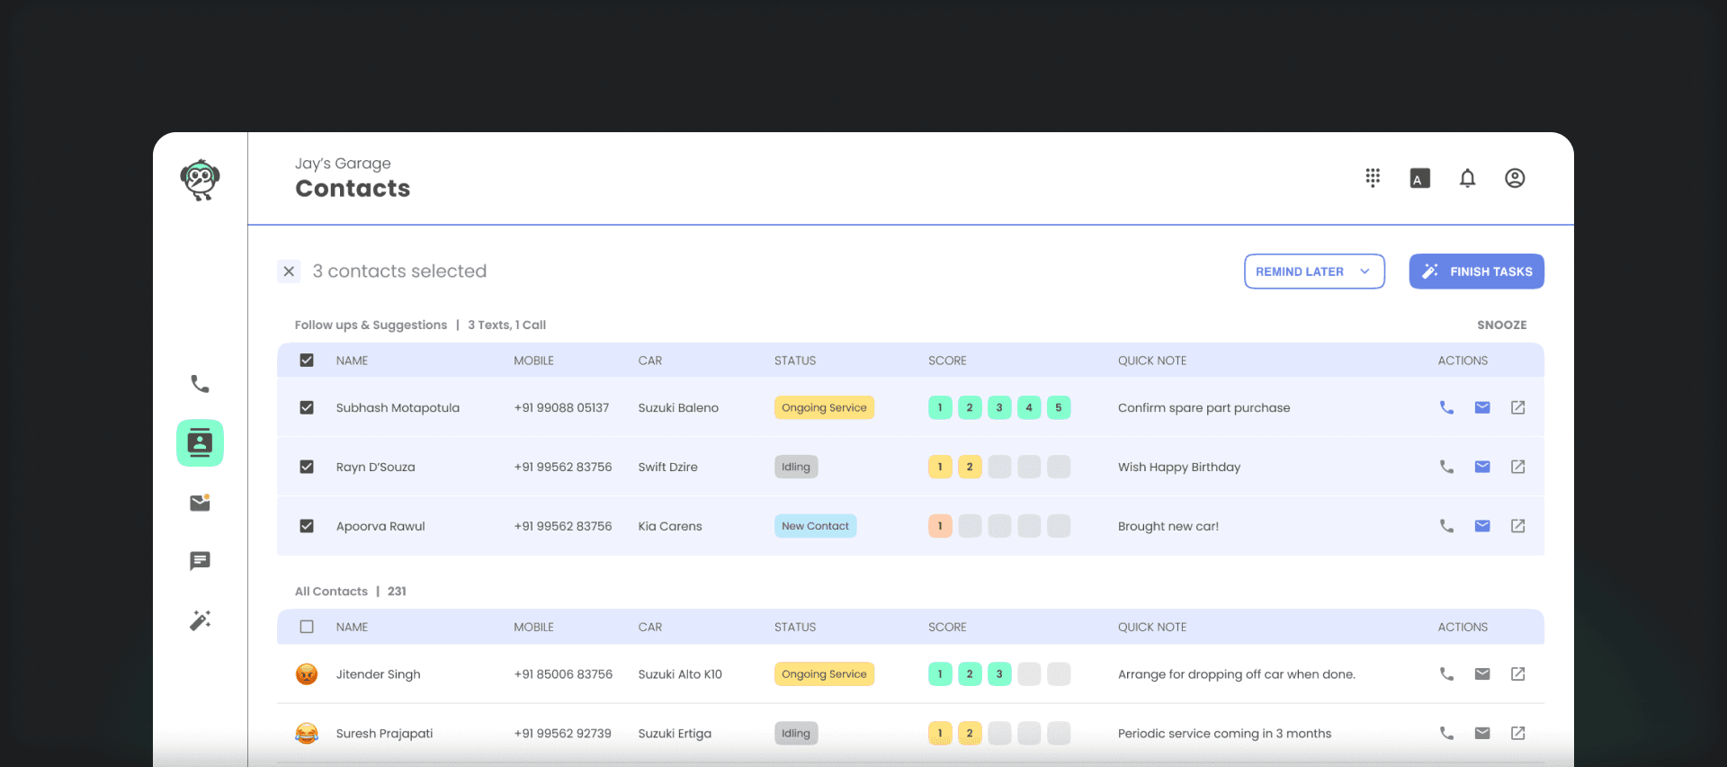Open Jitender Singh's record external link icon
The image size is (1727, 767).
[x=1517, y=673]
